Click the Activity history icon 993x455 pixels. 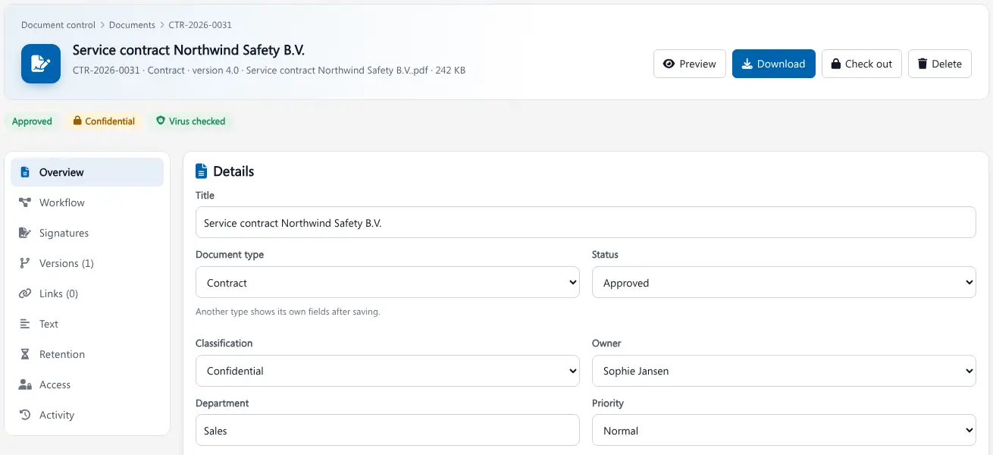point(25,415)
